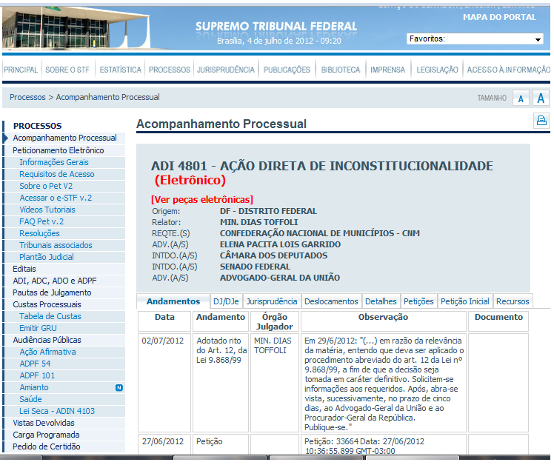Open Tribunais associados link

click(x=56, y=245)
